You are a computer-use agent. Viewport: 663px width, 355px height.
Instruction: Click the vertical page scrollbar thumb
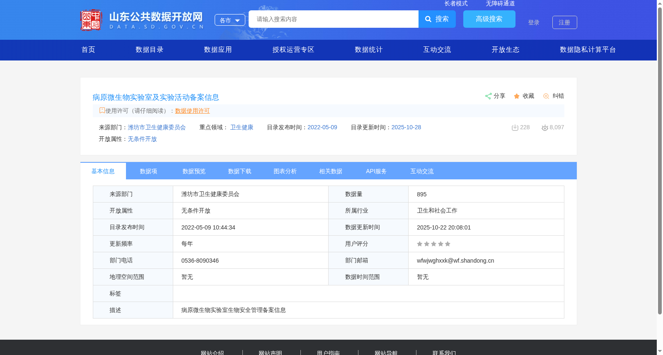click(660, 161)
